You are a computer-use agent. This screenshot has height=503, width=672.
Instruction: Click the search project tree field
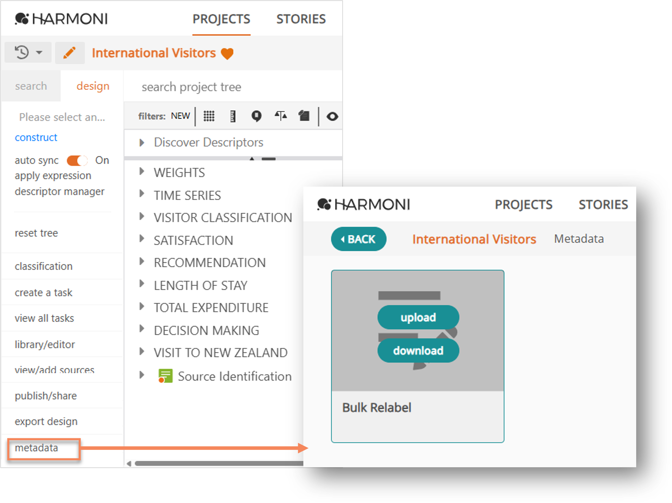point(233,87)
